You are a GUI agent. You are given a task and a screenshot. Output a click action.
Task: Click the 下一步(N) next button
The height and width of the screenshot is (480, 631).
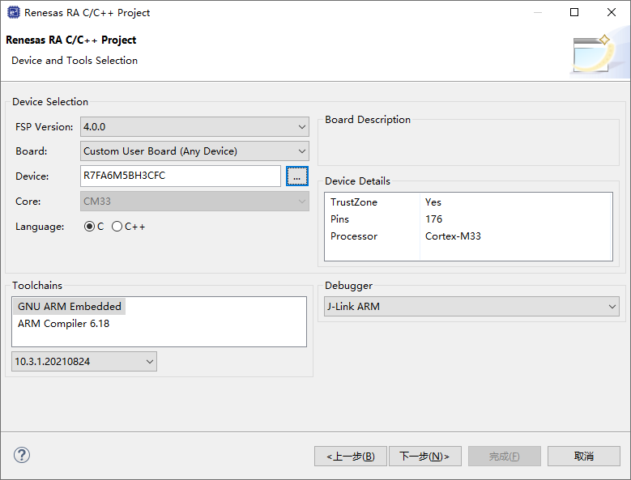(x=424, y=457)
